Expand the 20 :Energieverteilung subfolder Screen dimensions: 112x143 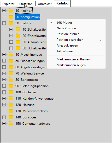(x=11, y=36)
